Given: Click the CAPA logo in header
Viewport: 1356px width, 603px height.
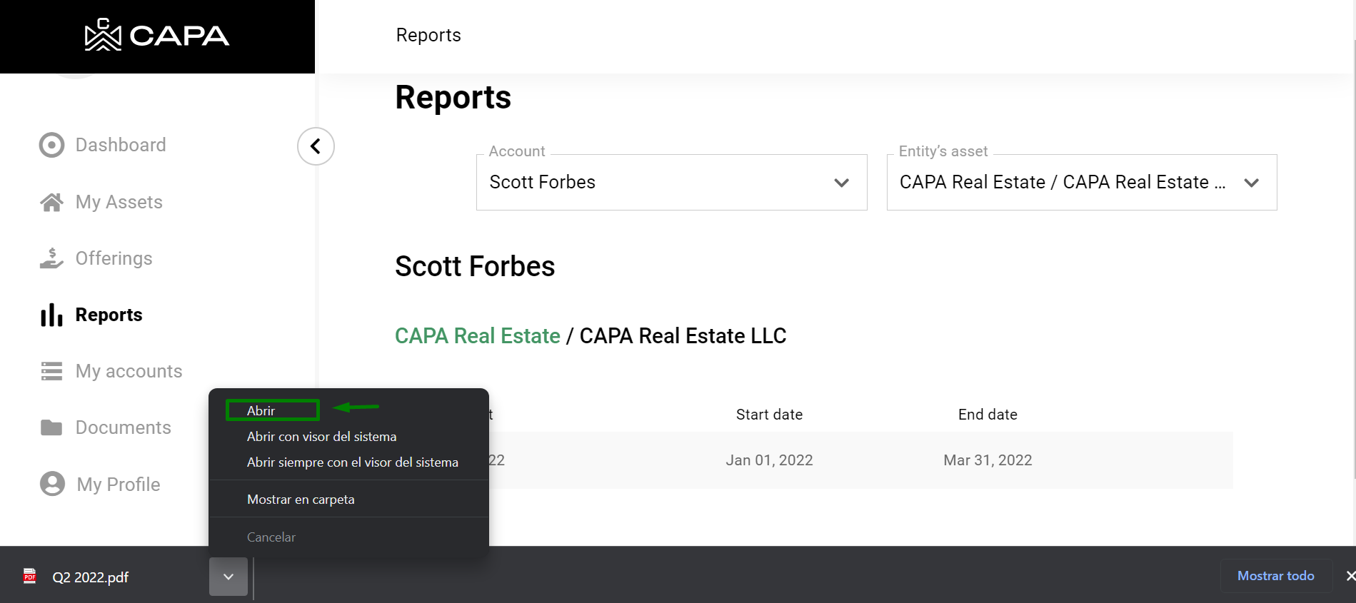Looking at the screenshot, I should pyautogui.click(x=157, y=35).
